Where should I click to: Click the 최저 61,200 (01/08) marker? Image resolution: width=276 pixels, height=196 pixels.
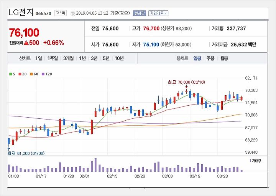click(26, 153)
